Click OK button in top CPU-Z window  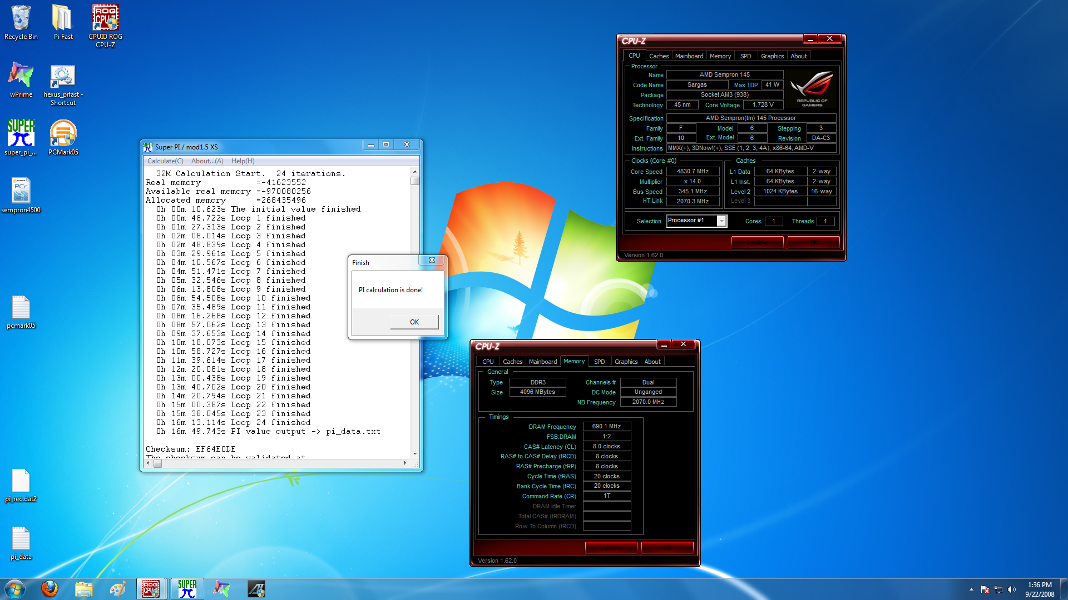813,242
